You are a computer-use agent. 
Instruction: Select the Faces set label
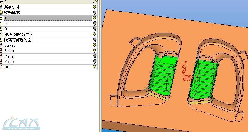9,51
